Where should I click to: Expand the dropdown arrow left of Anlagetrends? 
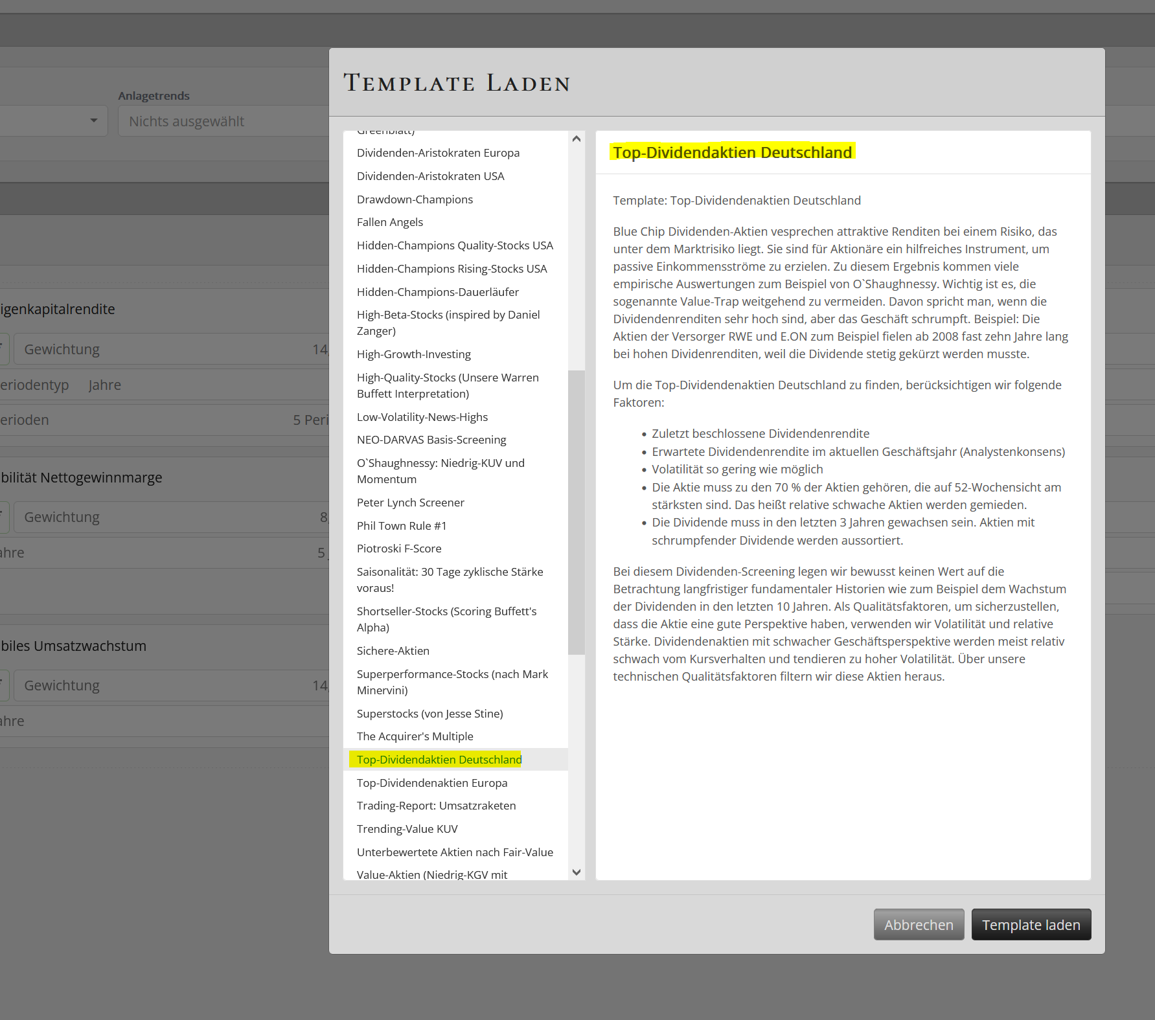point(94,121)
